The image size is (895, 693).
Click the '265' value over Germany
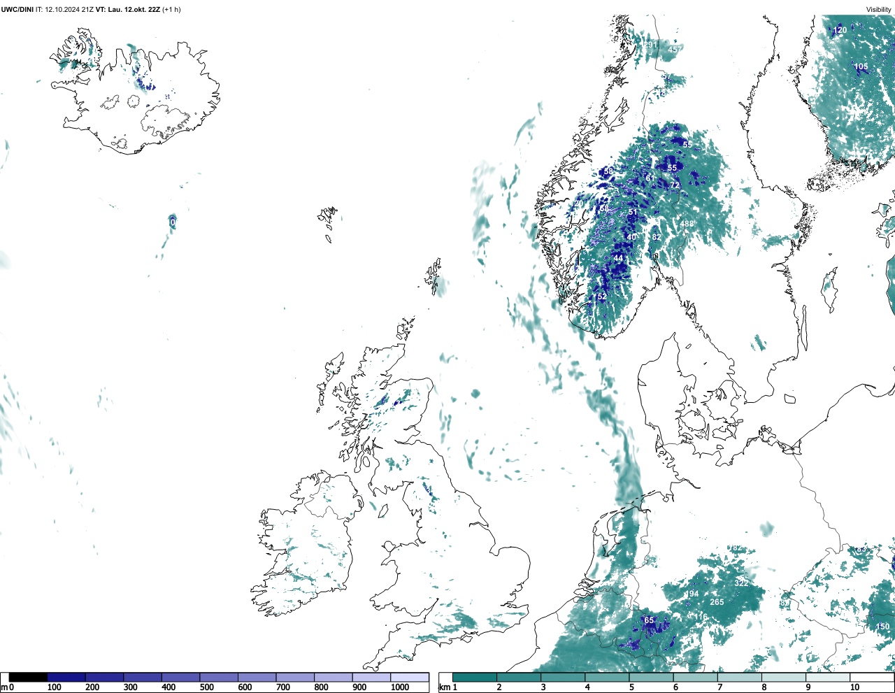pos(717,602)
